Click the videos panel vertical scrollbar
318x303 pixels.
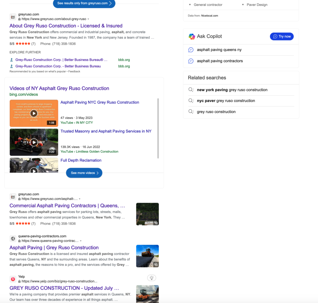point(158,128)
